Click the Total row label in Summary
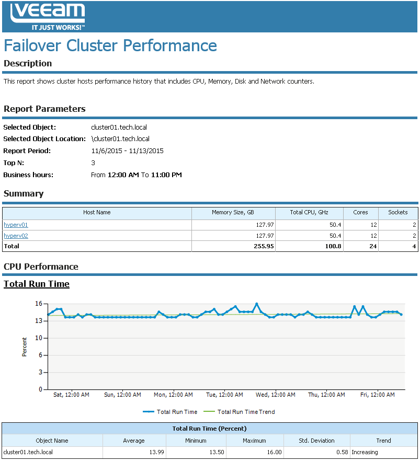Viewport: 420px width, 462px height. point(12,246)
